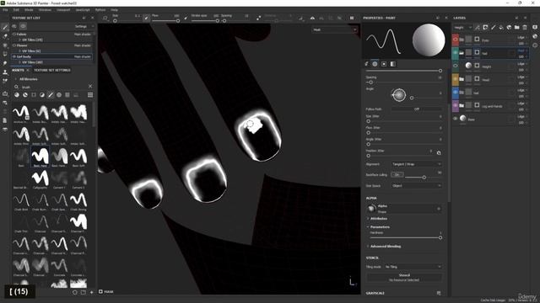Select the Eraser tool in left toolbar
Viewport: 540px width, 303px height.
(x=5, y=36)
